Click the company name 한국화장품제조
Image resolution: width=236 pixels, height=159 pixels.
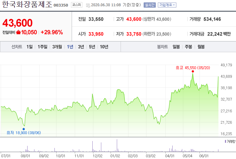27,4
